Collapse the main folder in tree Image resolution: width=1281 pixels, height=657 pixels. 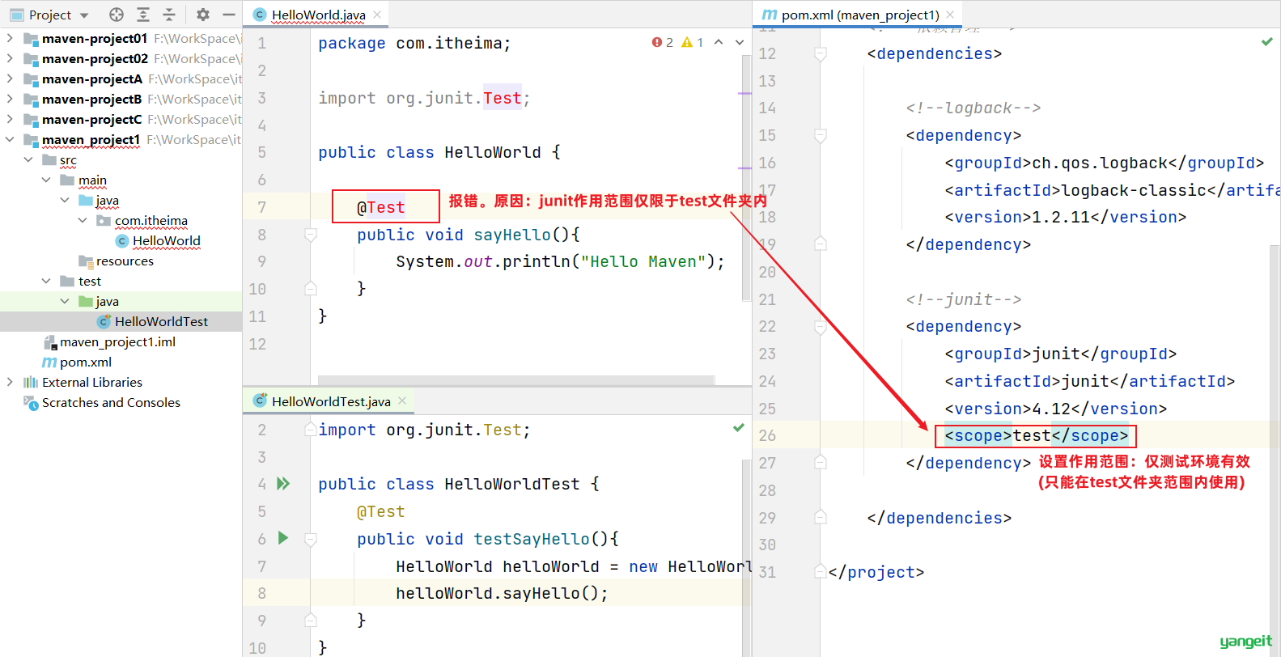46,180
